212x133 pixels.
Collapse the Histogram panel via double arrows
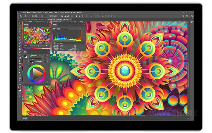pos(83,23)
